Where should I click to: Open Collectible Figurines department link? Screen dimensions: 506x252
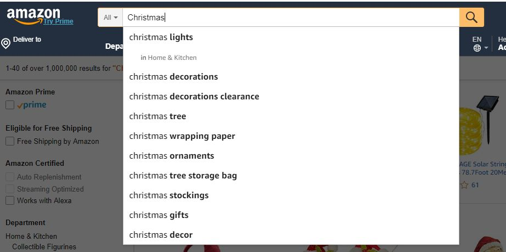[x=44, y=247]
